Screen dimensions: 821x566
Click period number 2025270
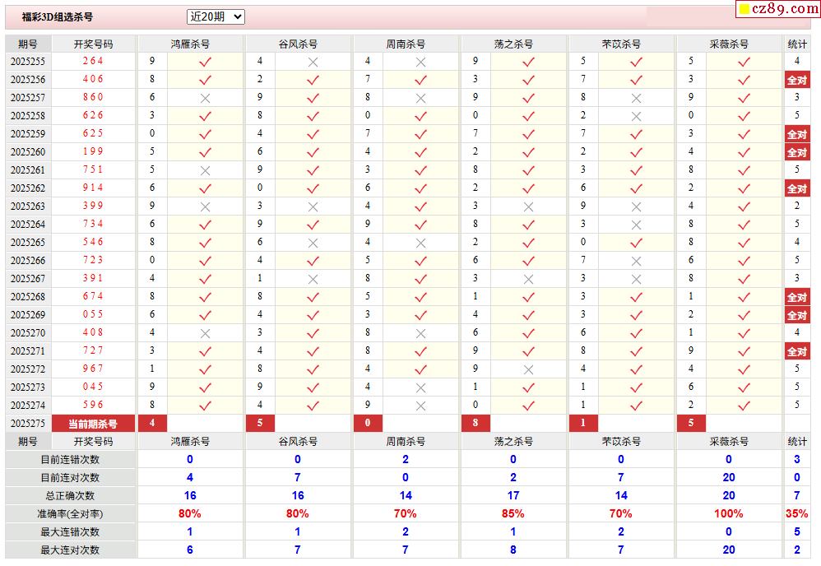28,333
